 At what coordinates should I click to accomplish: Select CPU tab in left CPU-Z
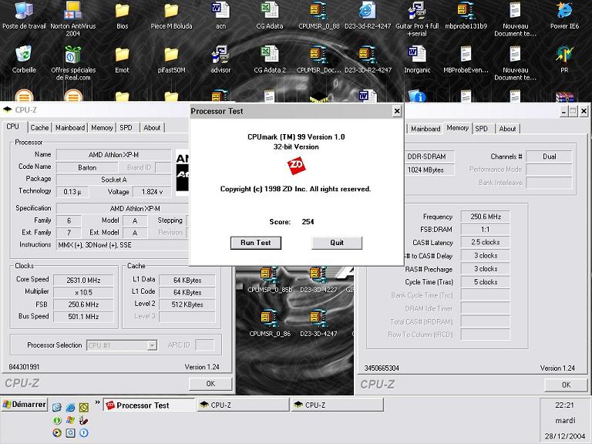pyautogui.click(x=13, y=126)
